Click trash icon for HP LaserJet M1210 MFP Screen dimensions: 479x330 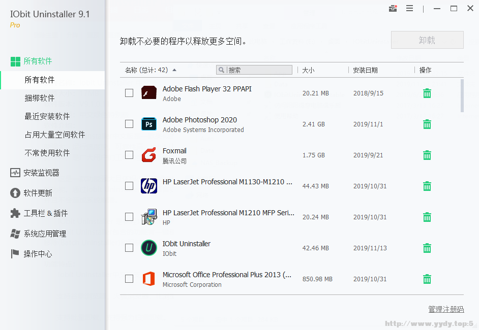coord(427,217)
